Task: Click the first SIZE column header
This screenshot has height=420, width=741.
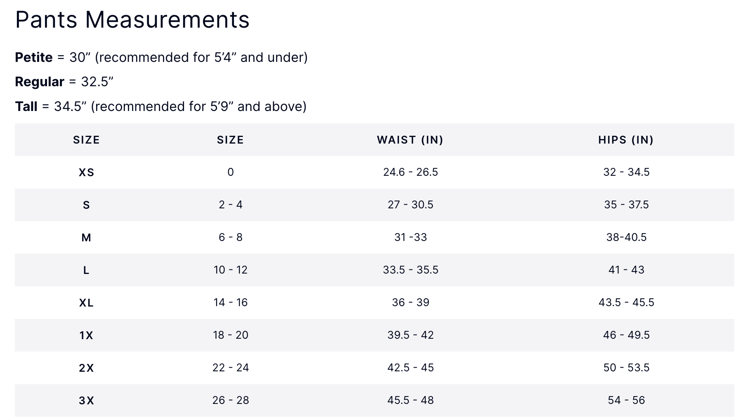Action: coord(86,140)
